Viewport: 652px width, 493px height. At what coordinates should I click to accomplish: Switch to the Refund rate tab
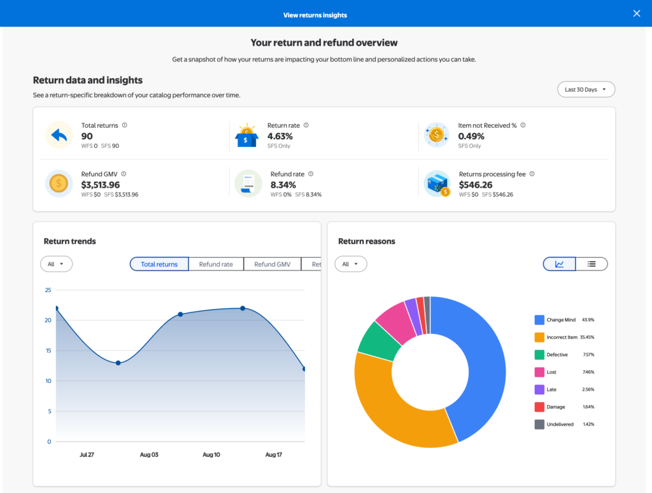[216, 264]
